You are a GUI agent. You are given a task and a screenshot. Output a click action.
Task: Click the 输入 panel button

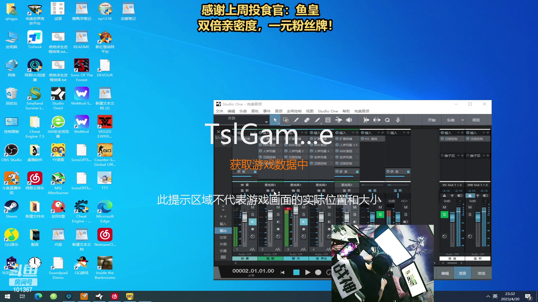point(223,224)
